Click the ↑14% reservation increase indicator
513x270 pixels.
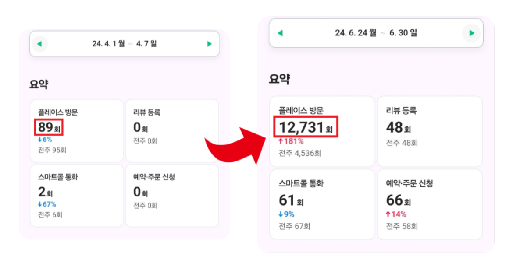click(396, 214)
